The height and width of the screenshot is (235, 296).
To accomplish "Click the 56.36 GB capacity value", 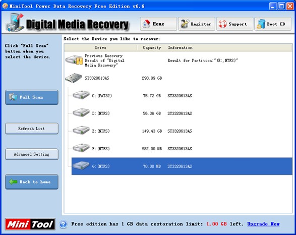I will coord(152,113).
